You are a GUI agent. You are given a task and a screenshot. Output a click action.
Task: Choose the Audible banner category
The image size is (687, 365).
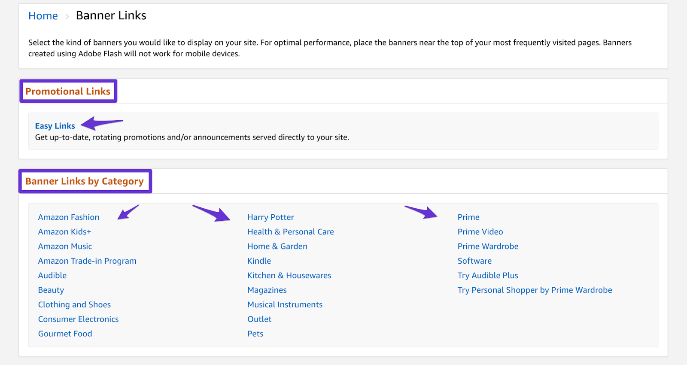click(52, 276)
